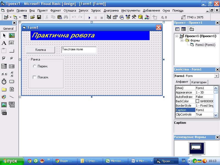Open Toolbox via hammer icon
220x165 pixels.
pos(134,17)
